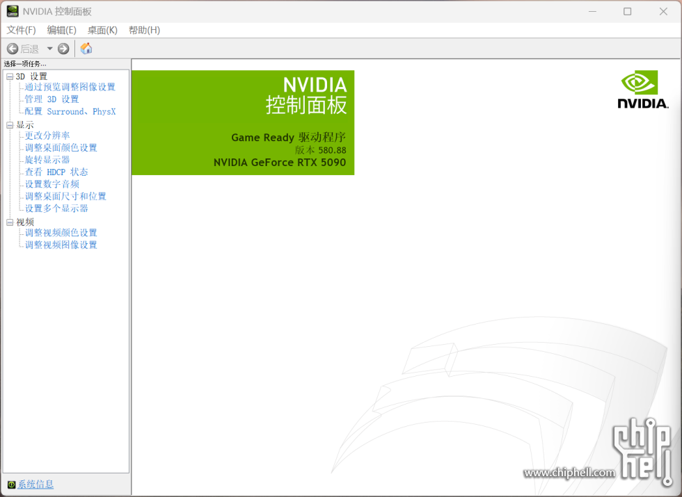Click the 3D 设置 category label
Screen dimensions: 682x497
tap(31, 76)
